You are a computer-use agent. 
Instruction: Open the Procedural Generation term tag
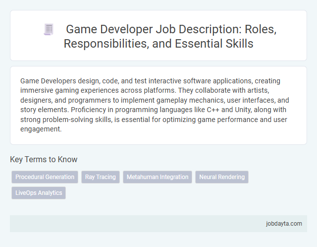45,177
